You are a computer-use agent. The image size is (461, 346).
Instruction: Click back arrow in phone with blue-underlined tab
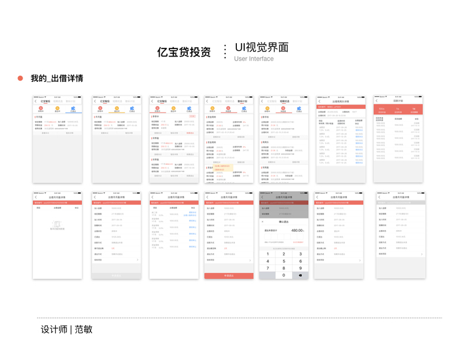tap(36, 101)
